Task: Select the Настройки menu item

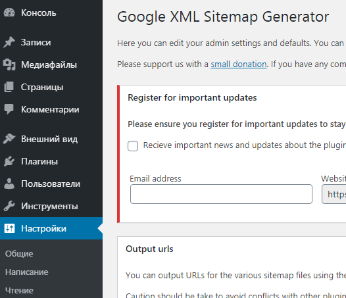Action: pos(51,228)
